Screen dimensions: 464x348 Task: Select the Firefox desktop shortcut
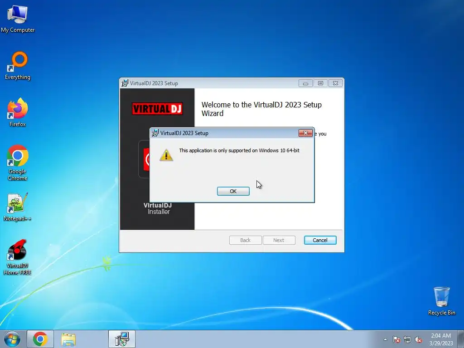[18, 112]
